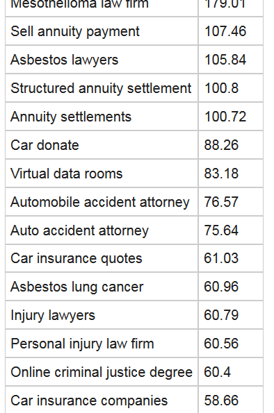
Task: Select 'Automobile accident attorney' cell
Action: point(102,202)
